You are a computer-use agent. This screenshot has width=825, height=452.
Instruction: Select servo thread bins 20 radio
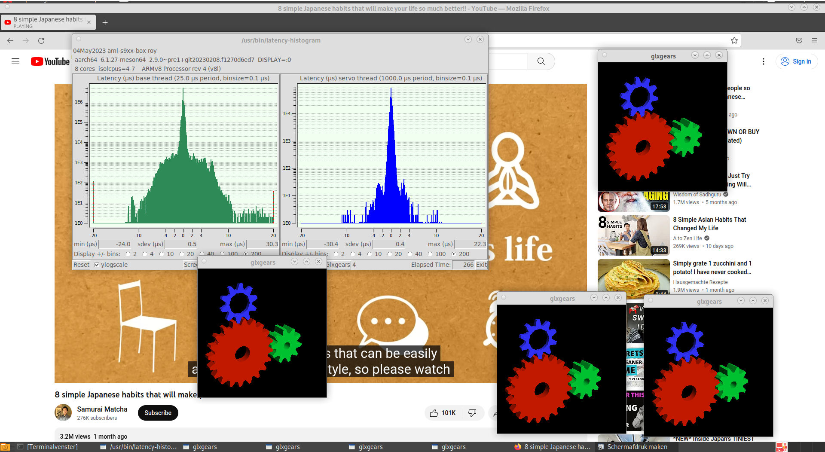point(390,254)
